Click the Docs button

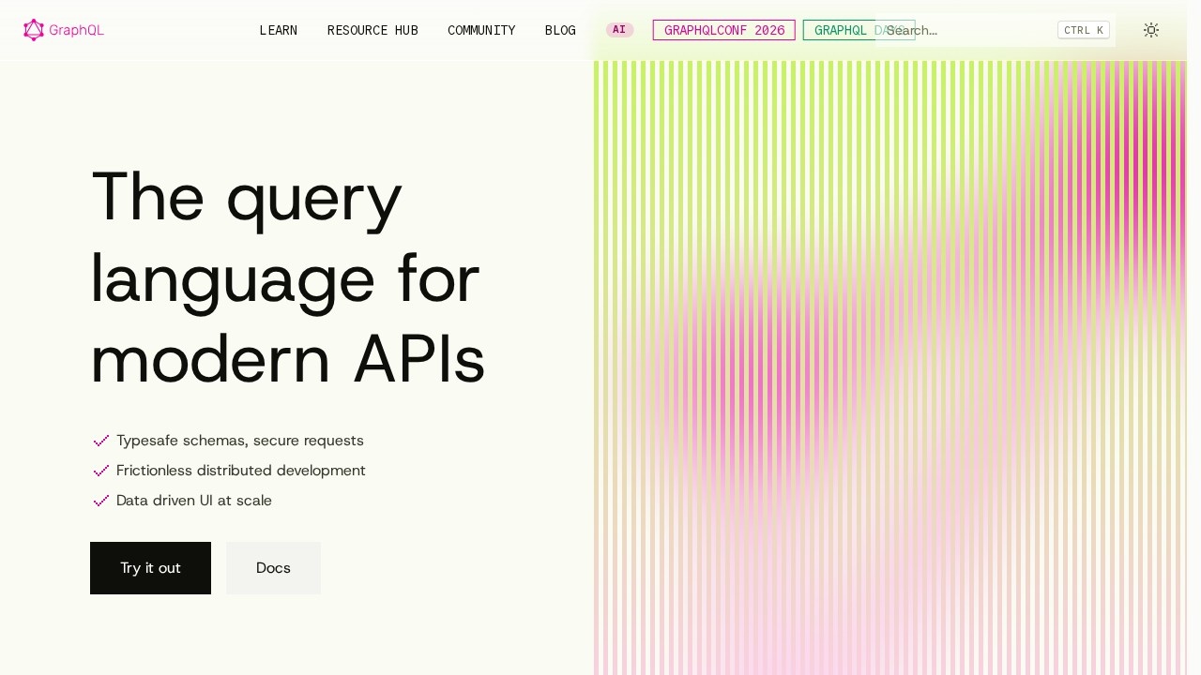[x=273, y=568]
